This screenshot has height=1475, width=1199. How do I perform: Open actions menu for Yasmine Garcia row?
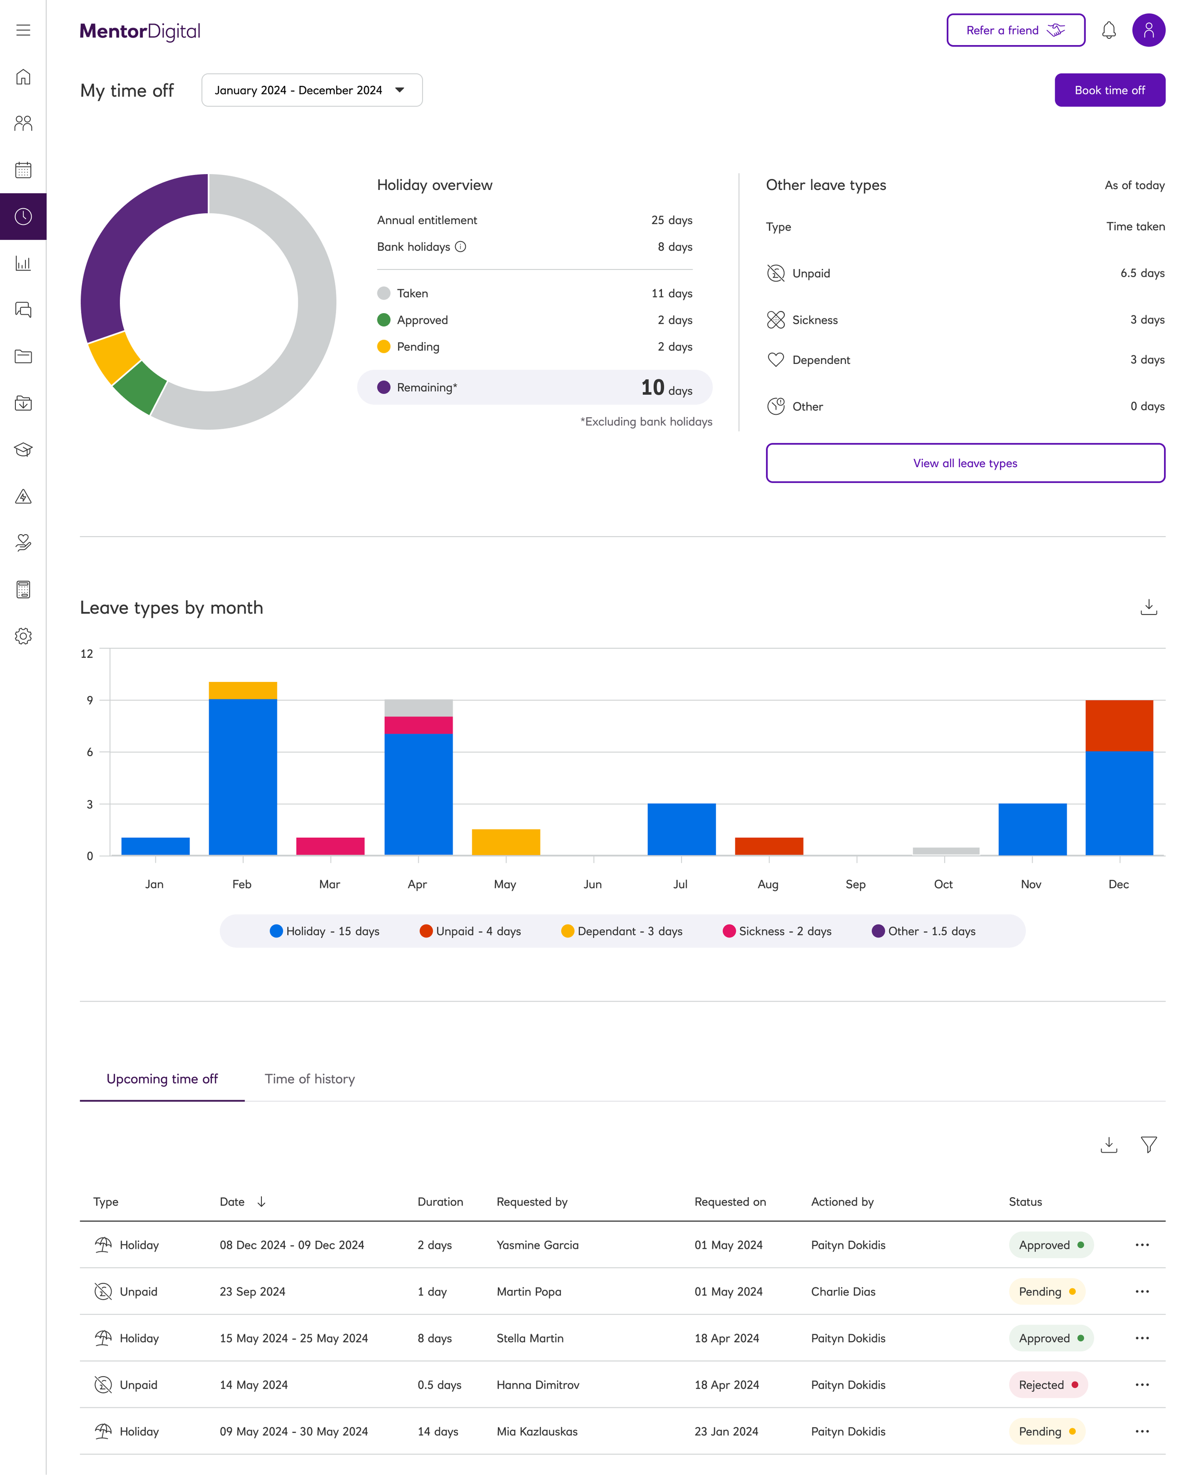coord(1141,1245)
